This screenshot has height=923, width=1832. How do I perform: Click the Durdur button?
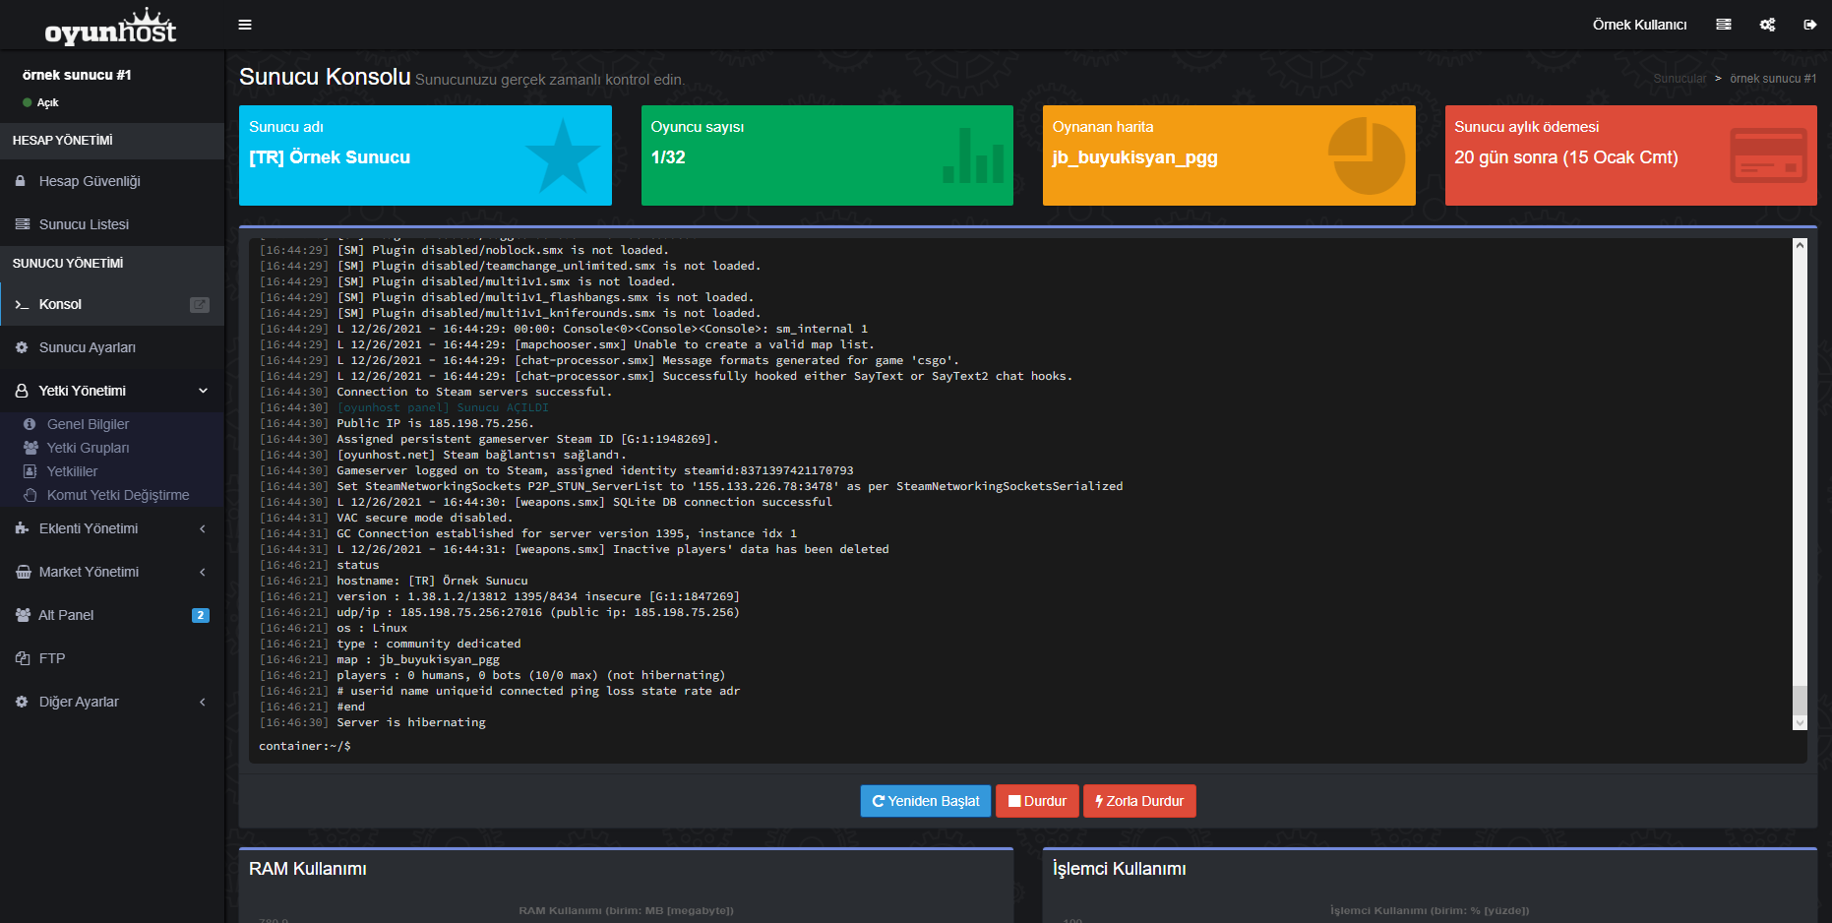tap(1037, 801)
